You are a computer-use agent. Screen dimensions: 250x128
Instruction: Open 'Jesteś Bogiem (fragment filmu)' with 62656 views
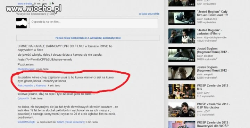212,69
